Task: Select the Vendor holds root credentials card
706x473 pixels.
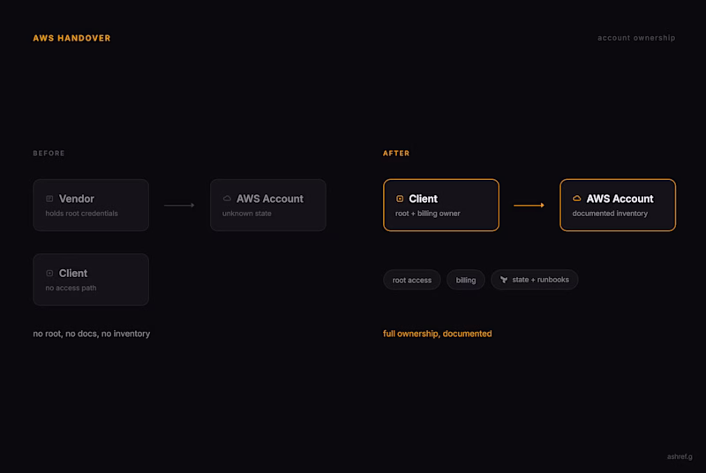Action: (x=91, y=206)
